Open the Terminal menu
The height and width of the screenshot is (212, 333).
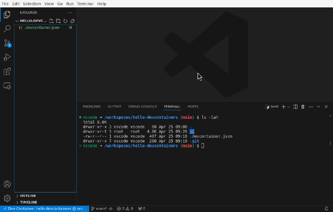tap(85, 4)
